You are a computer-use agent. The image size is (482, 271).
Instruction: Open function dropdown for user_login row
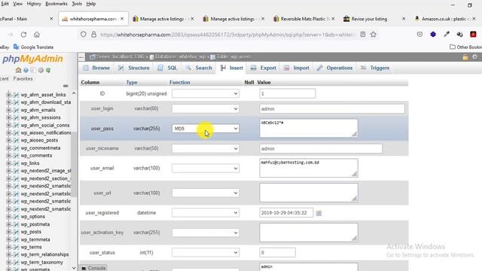[x=206, y=108]
